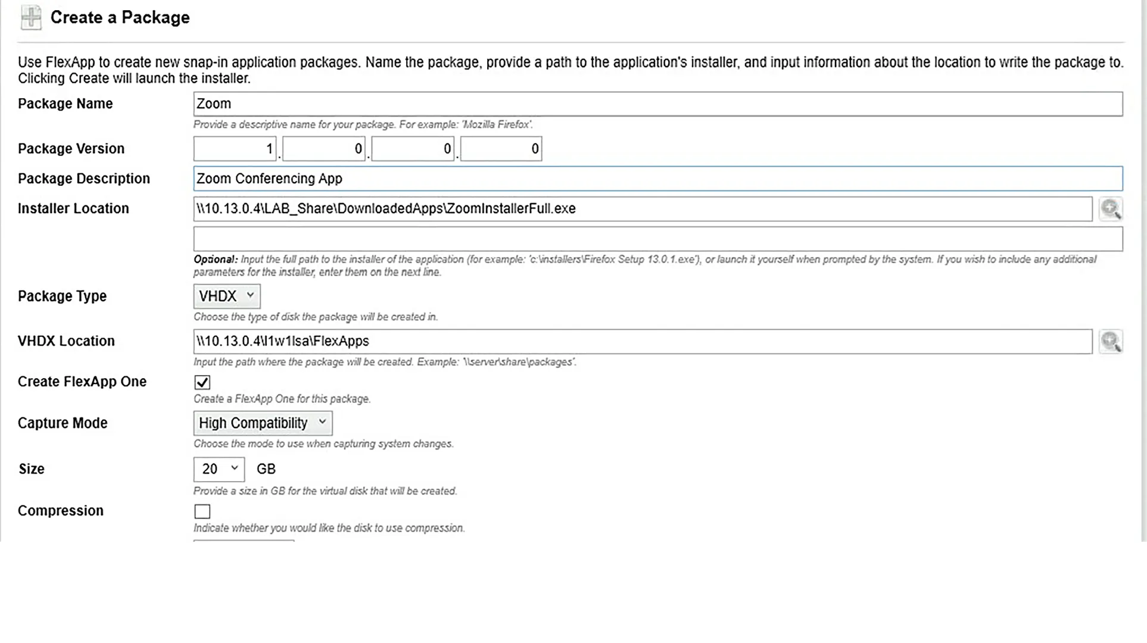Click the hint 'Create a FlexApp One for this package'
The height and width of the screenshot is (643, 1147).
282,399
